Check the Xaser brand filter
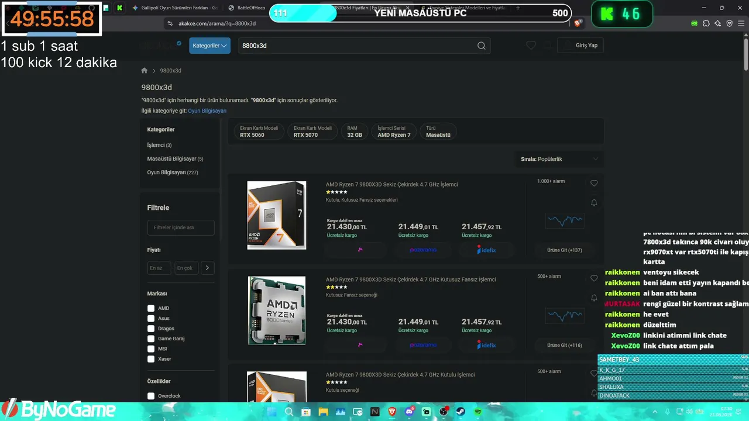749x421 pixels. 151,359
